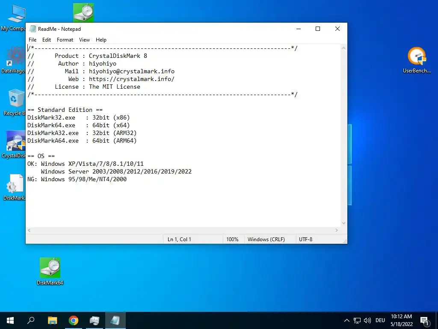Image resolution: width=438 pixels, height=329 pixels.
Task: Click the 100% zoom status entry
Action: [232, 239]
